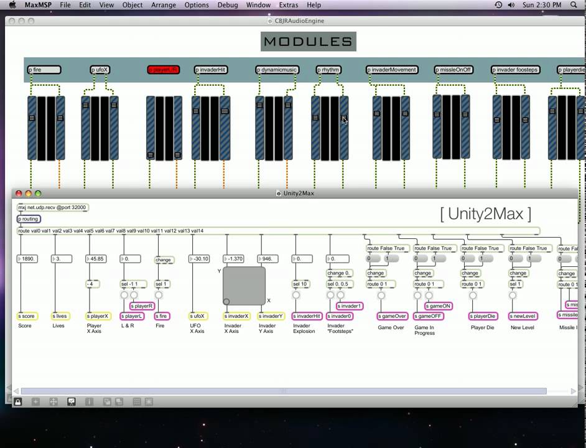
Task: Click the new object plus icon
Action: pyautogui.click(x=35, y=401)
